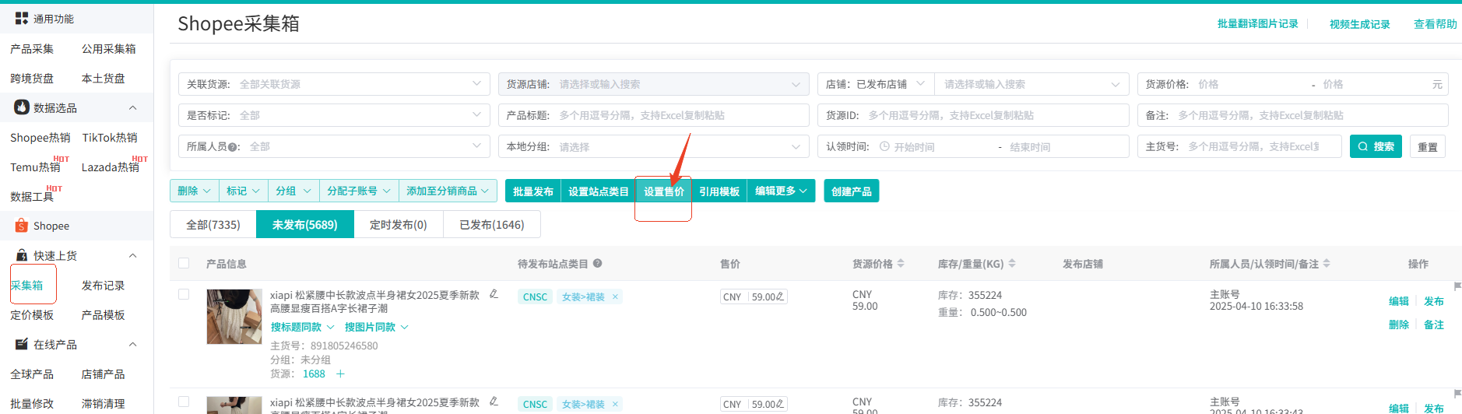Viewport: 1462px width, 414px height.
Task: Switch to 已发布(1646) tab
Action: 492,224
